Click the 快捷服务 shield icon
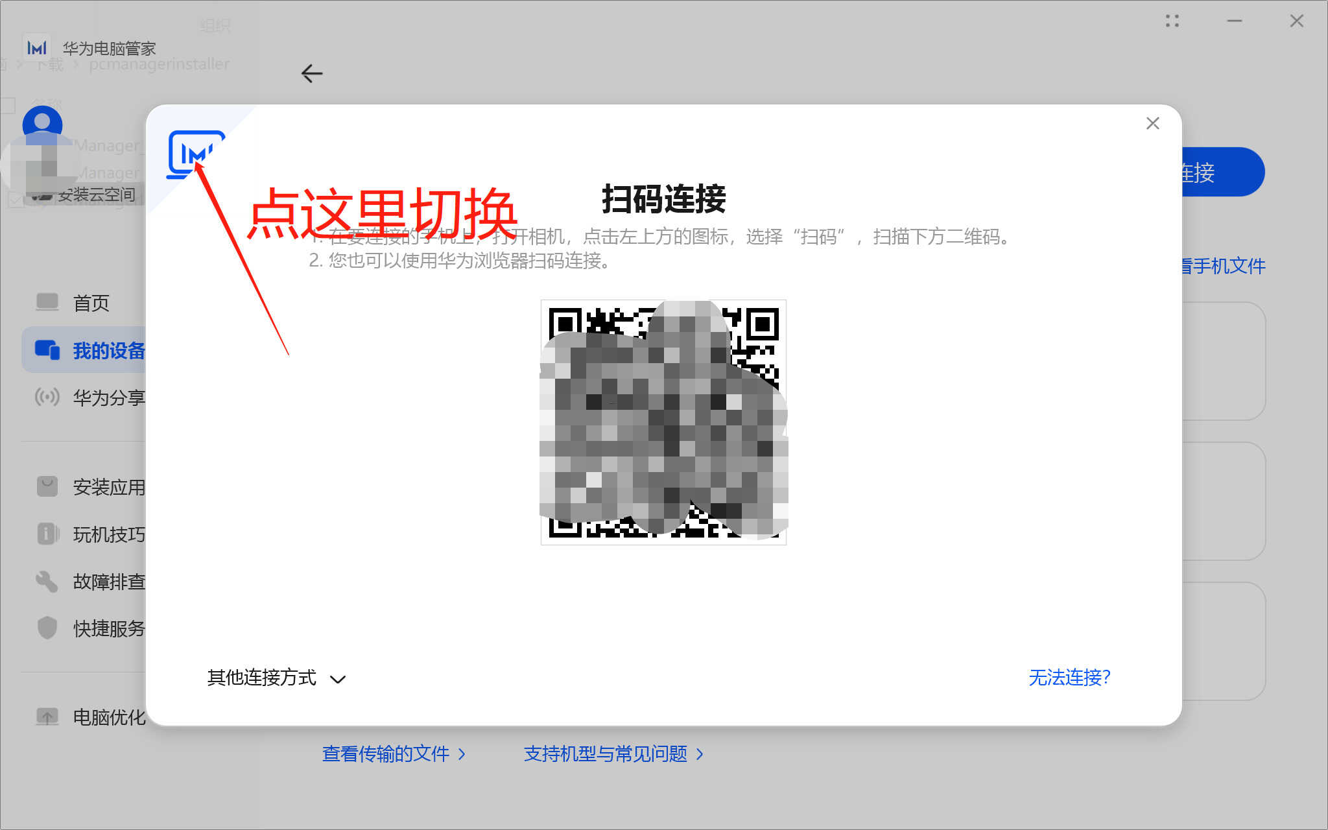 [47, 628]
